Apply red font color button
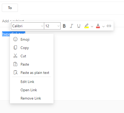Image resolution: width=124 pixels, height=113 pixels. pos(98,26)
